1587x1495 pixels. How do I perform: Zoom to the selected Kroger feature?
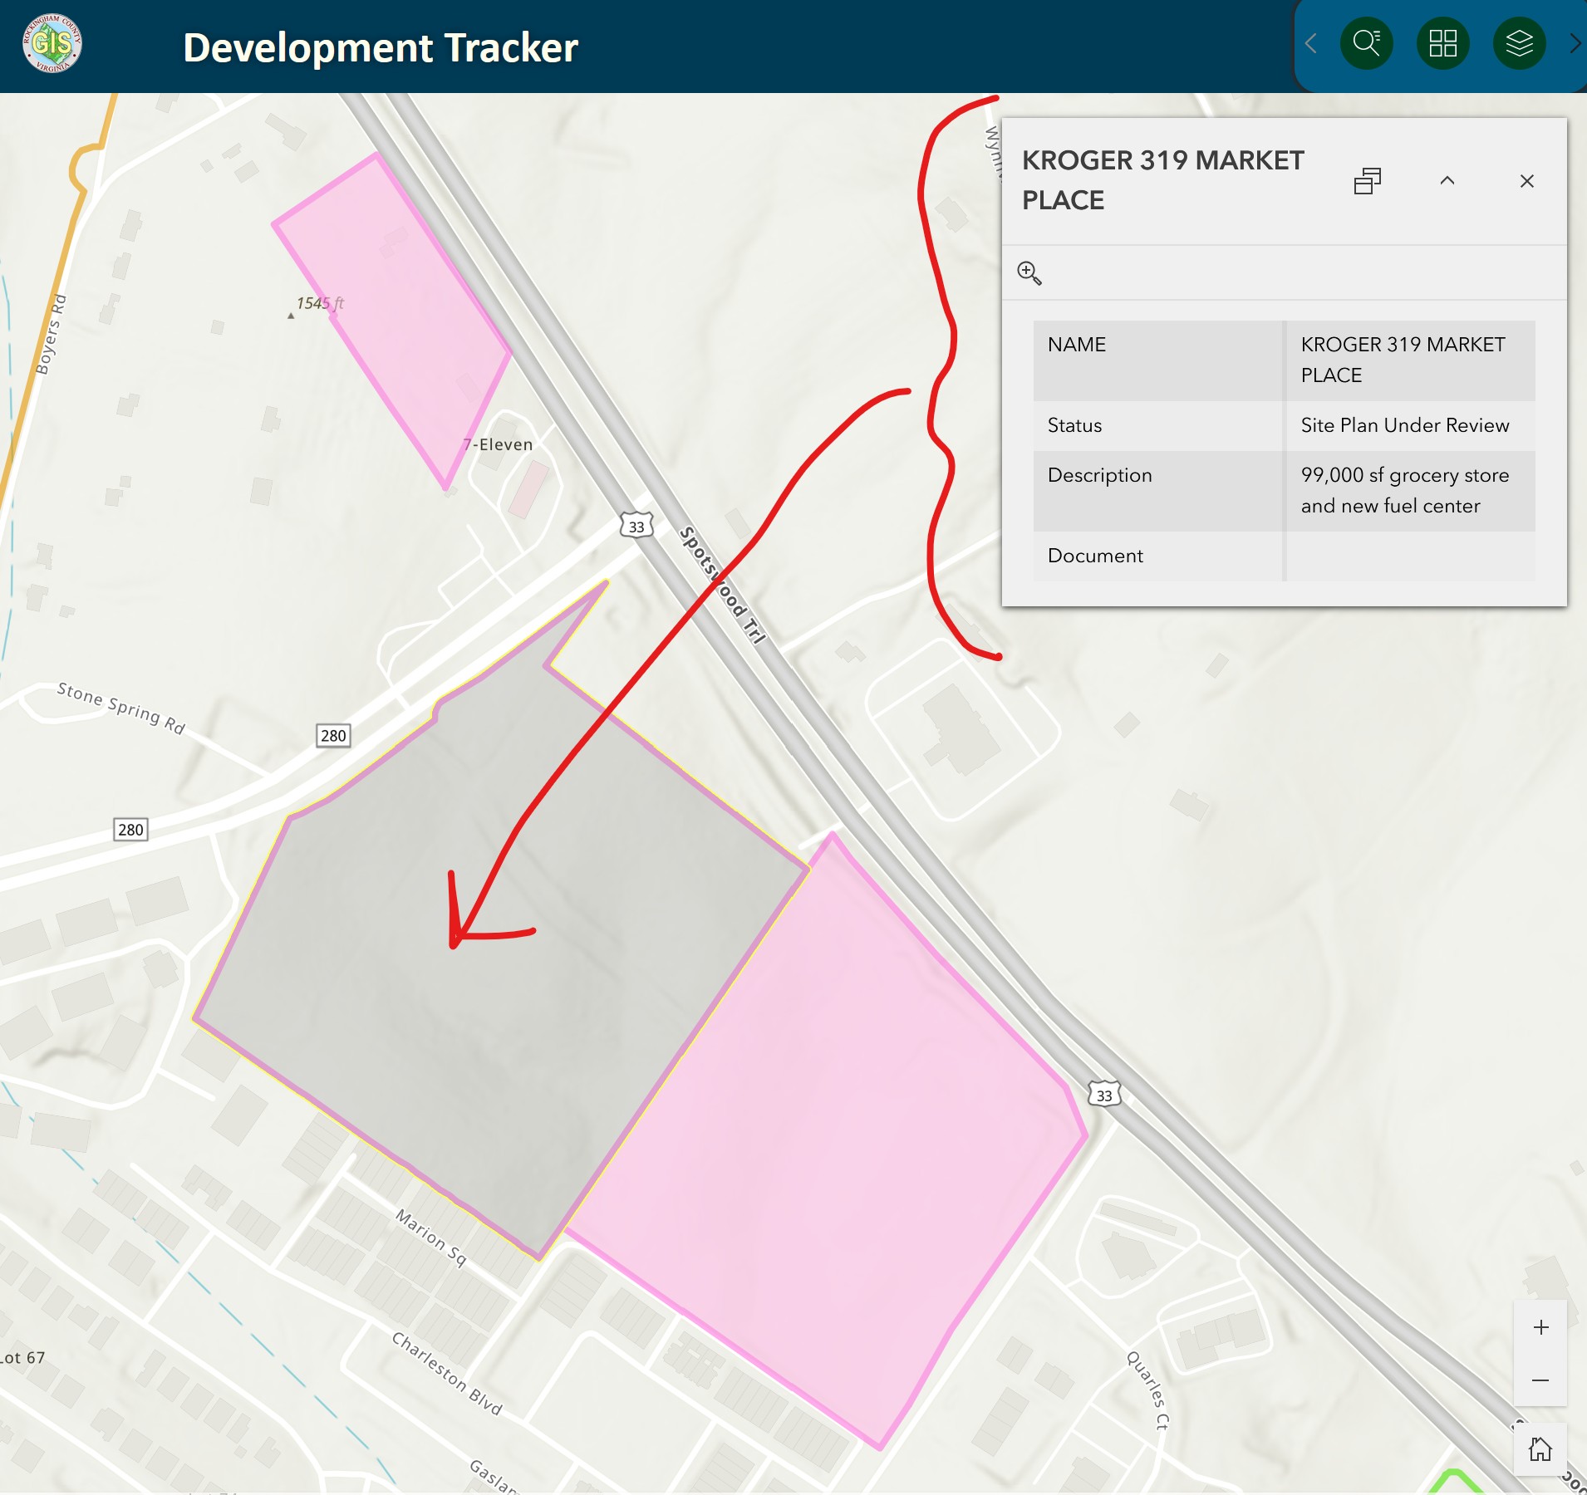point(1029,272)
